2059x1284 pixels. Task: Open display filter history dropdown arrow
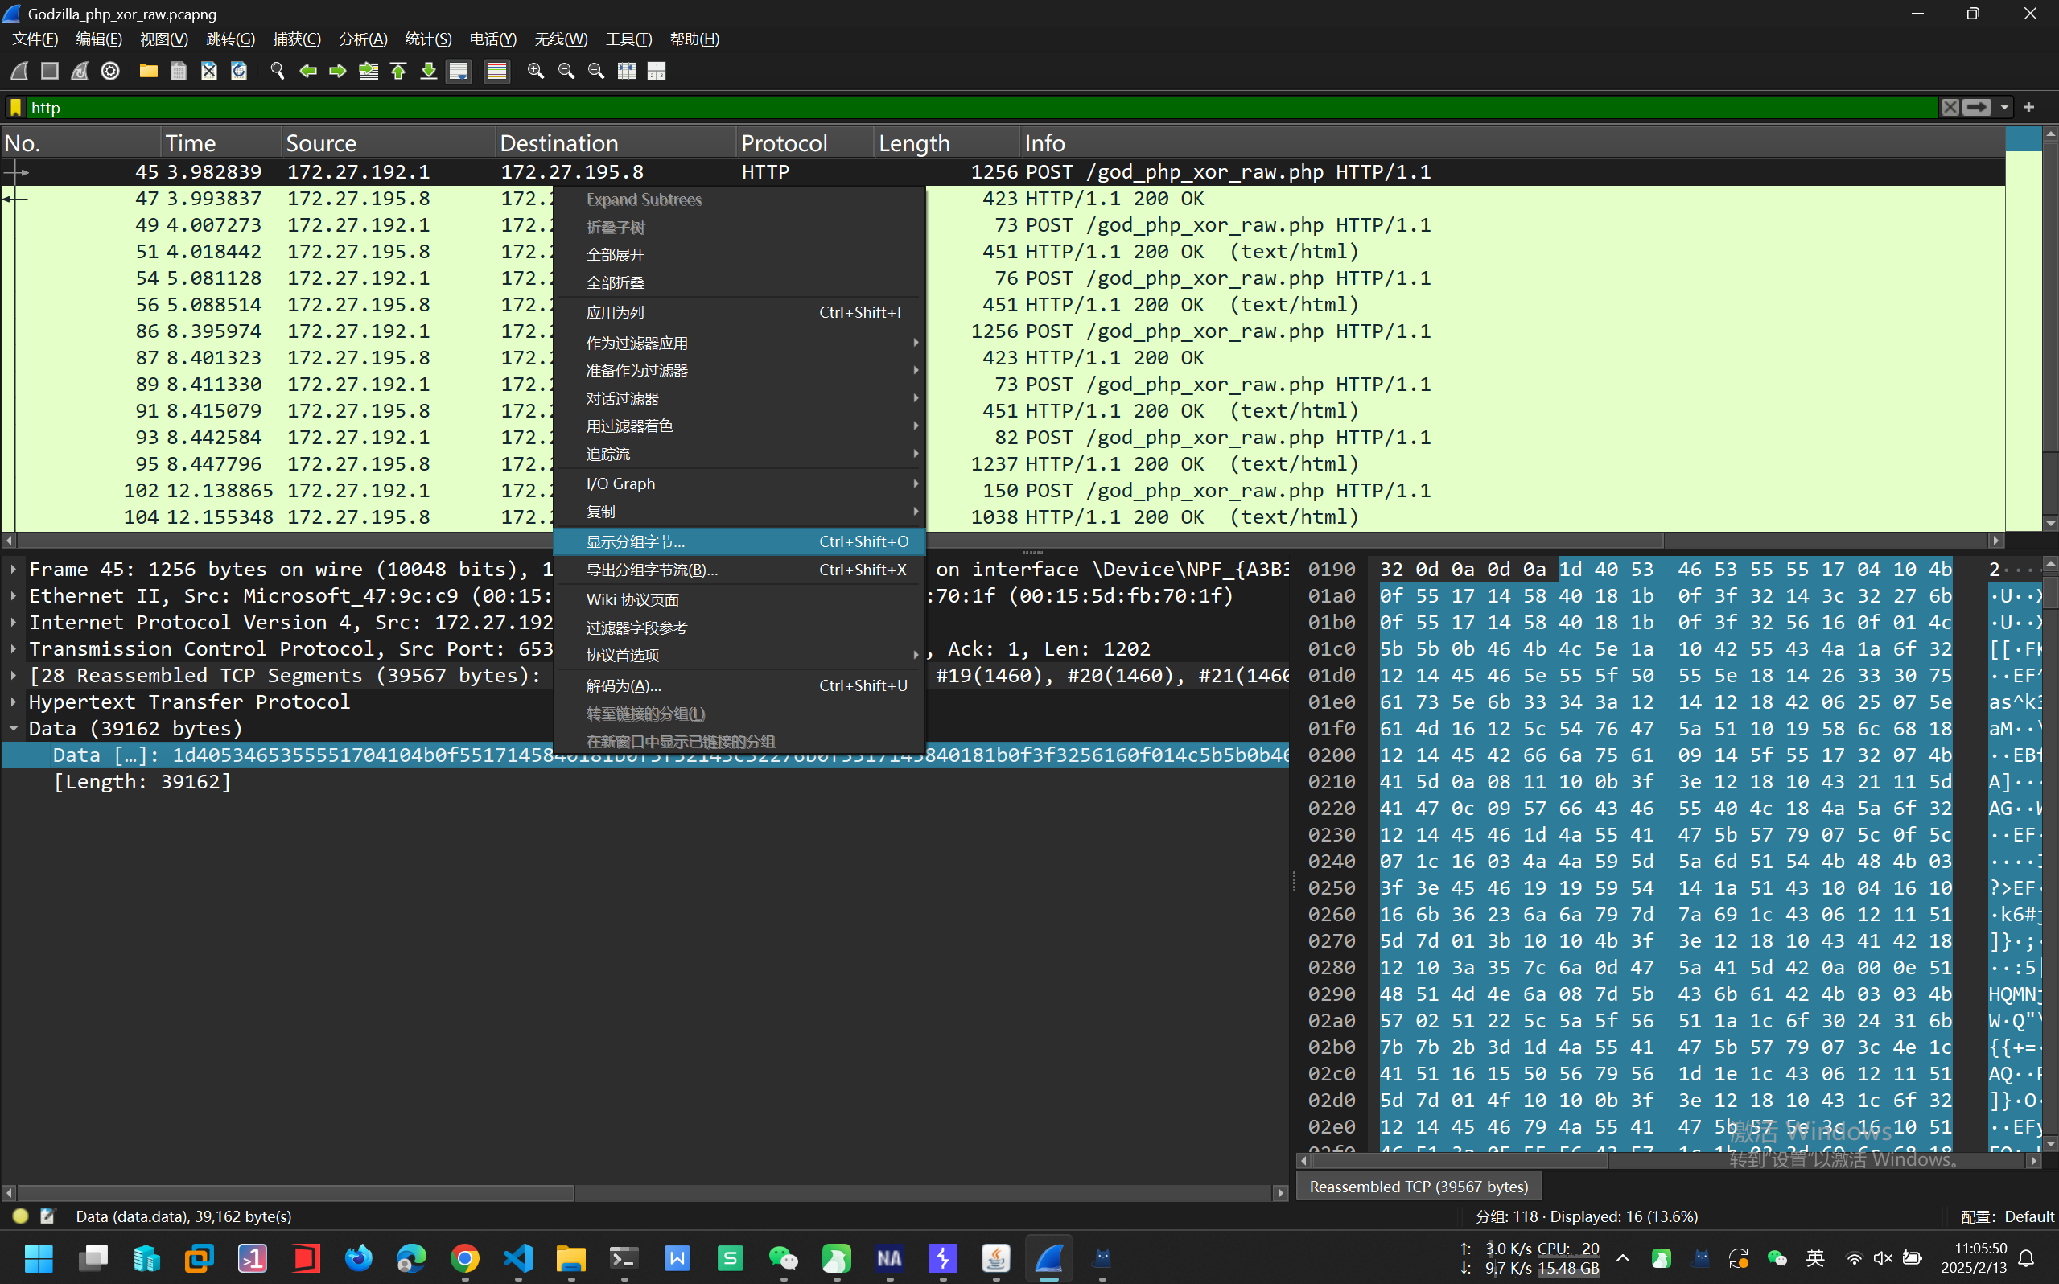click(x=2004, y=108)
